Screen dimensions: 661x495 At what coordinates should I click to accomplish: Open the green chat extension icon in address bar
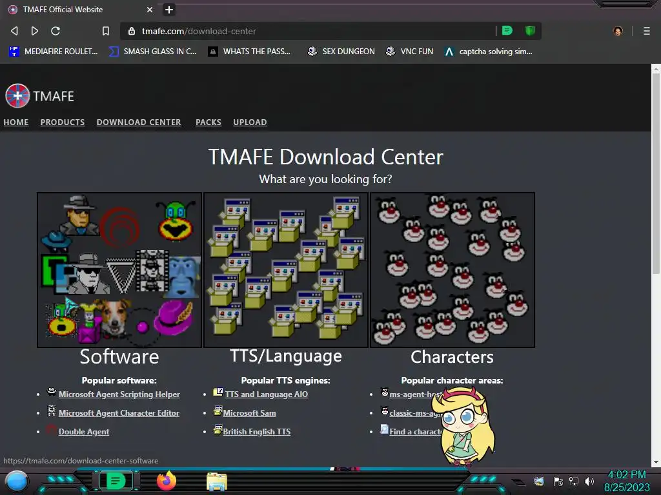(x=507, y=30)
